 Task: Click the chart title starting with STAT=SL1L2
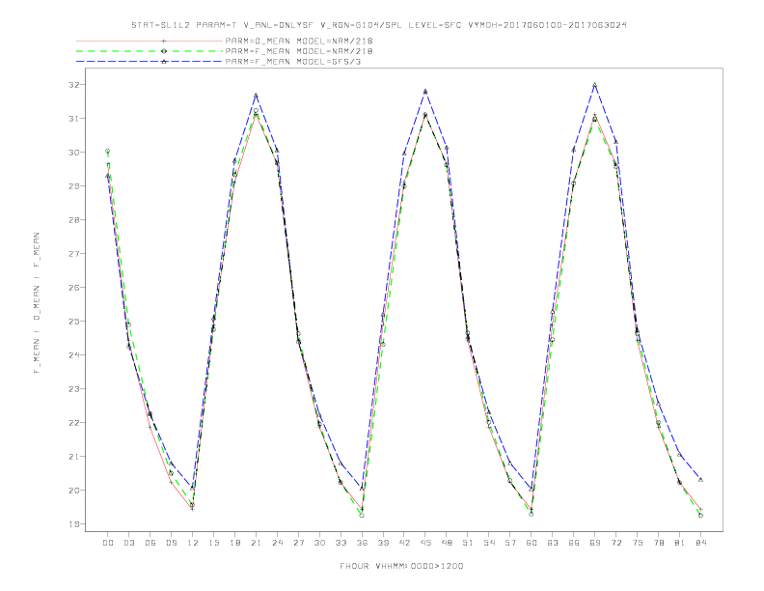point(378,25)
